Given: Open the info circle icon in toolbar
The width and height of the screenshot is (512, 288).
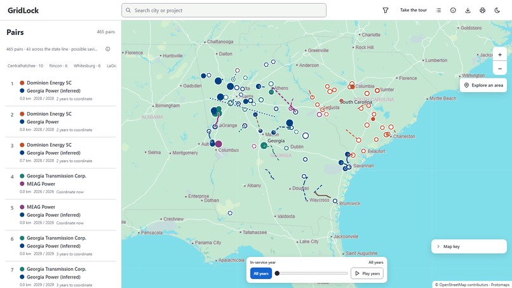Looking at the screenshot, I should [453, 10].
